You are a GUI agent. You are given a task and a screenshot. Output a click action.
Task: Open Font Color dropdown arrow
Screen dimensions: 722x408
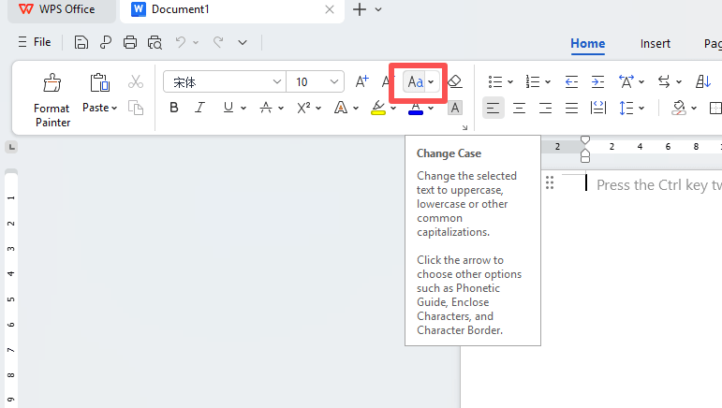pos(431,109)
